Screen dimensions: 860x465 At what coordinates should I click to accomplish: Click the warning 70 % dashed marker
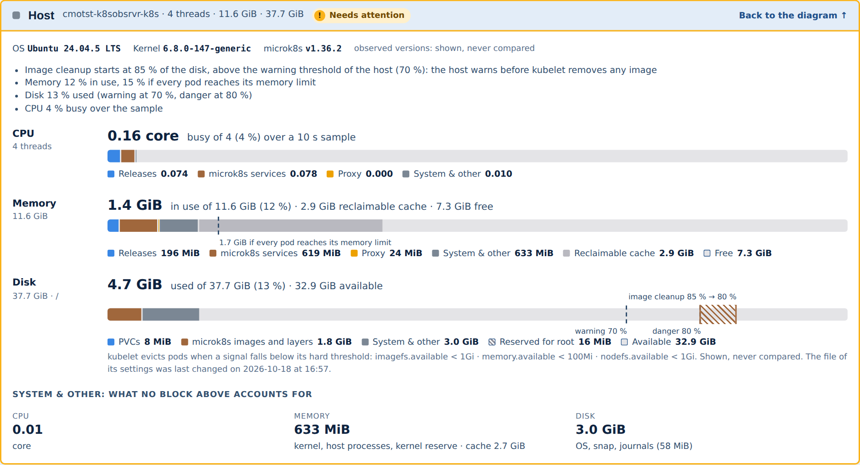tap(626, 314)
